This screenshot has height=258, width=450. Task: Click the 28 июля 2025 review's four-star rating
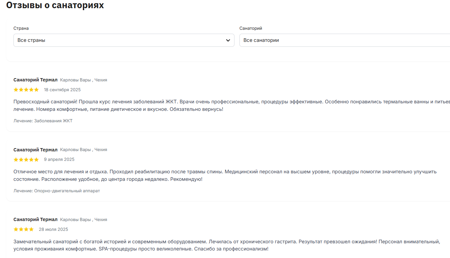click(x=24, y=230)
